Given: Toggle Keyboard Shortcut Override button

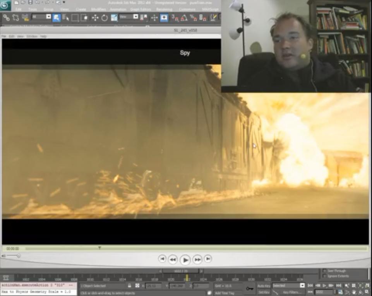Looking at the screenshot, I should (164, 18).
